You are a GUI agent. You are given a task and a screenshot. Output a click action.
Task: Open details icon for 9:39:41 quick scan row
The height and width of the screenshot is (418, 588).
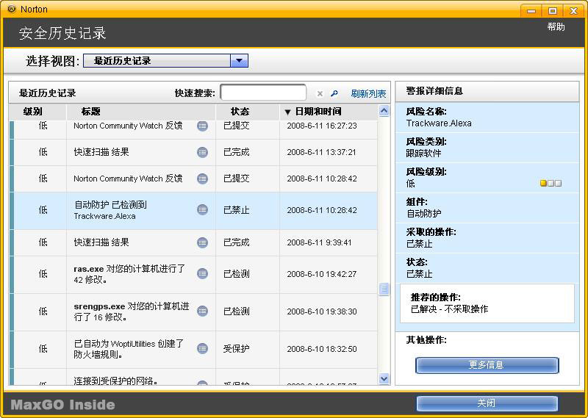pos(203,242)
